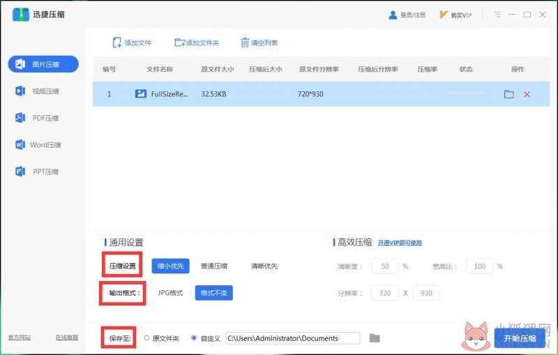
Task: Choose 缩小优先 compression mode
Action: (x=170, y=266)
